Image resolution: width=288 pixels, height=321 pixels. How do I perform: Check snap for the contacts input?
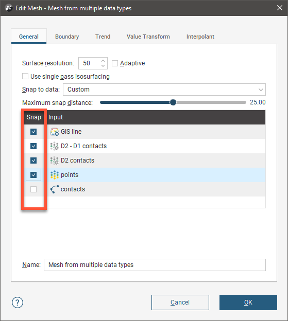pyautogui.click(x=33, y=189)
